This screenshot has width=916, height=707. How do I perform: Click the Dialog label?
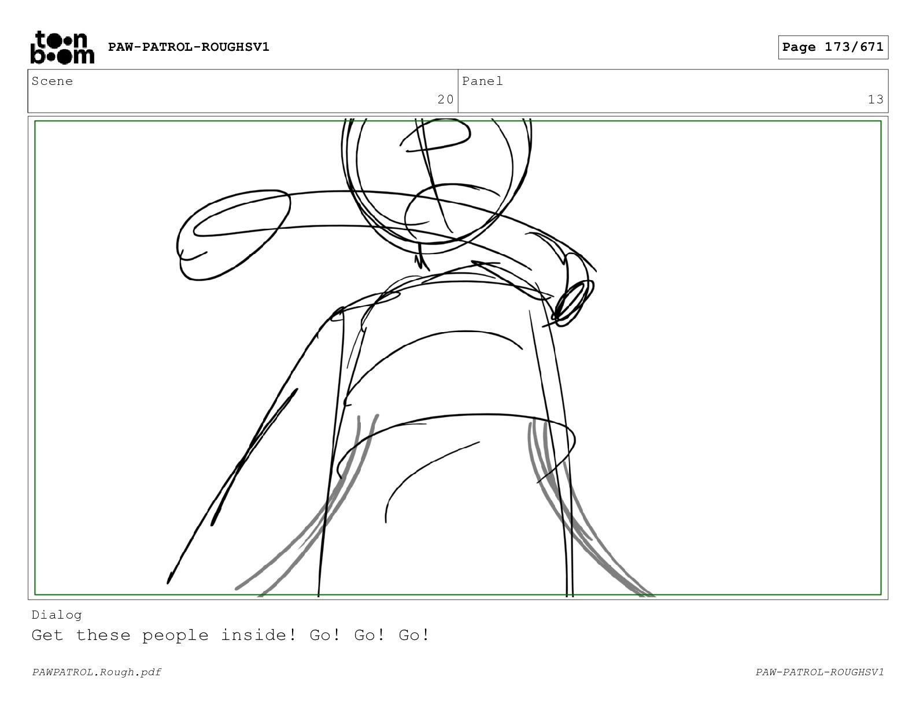point(57,615)
